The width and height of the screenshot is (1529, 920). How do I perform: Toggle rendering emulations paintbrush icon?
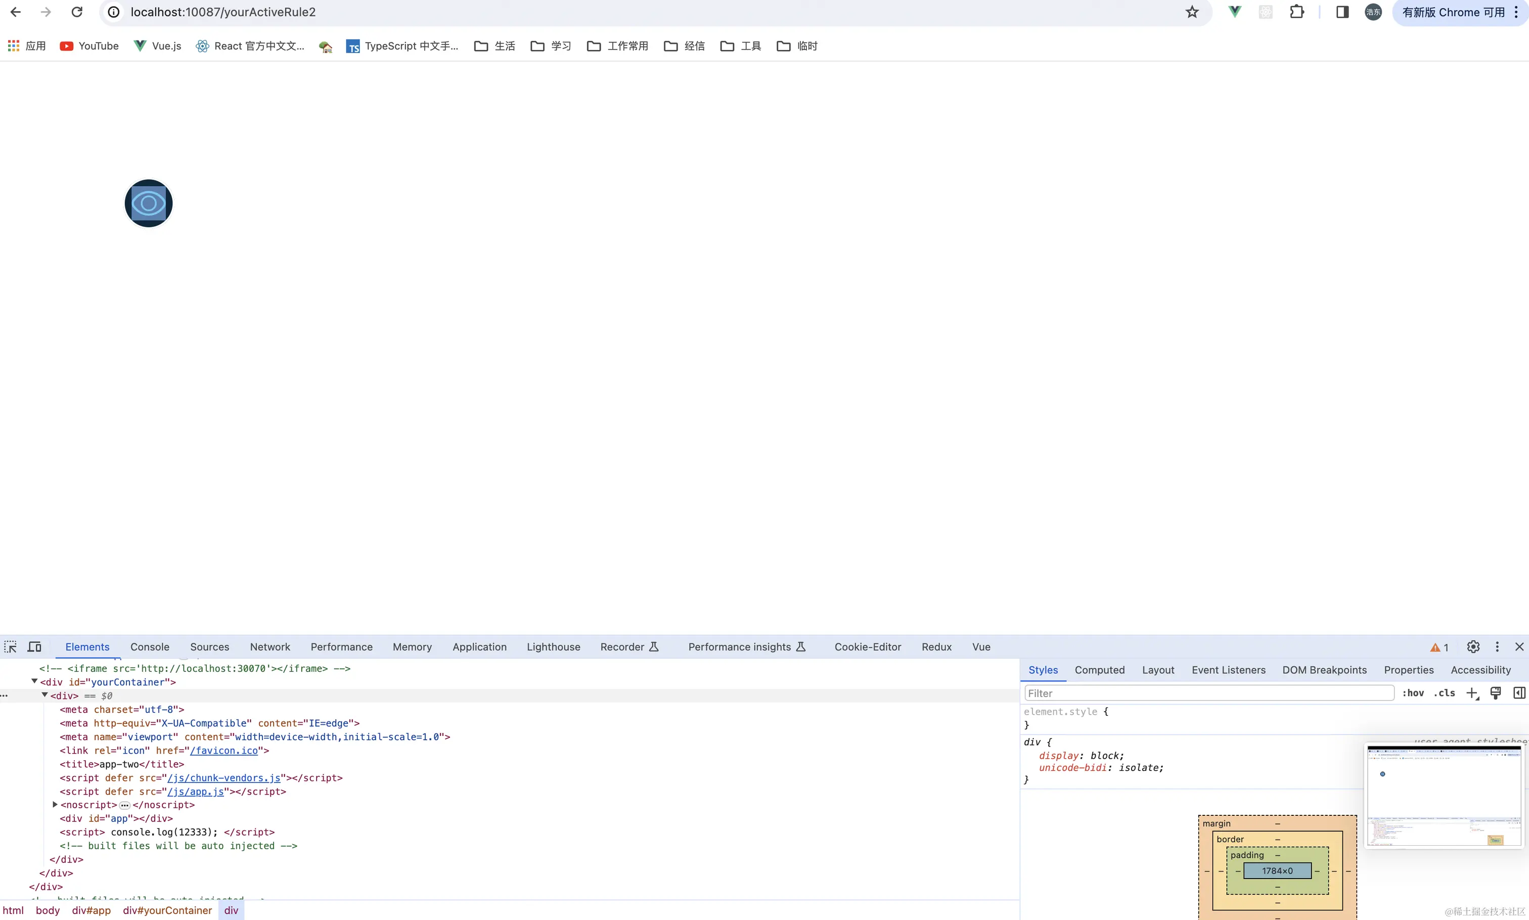pos(1496,693)
